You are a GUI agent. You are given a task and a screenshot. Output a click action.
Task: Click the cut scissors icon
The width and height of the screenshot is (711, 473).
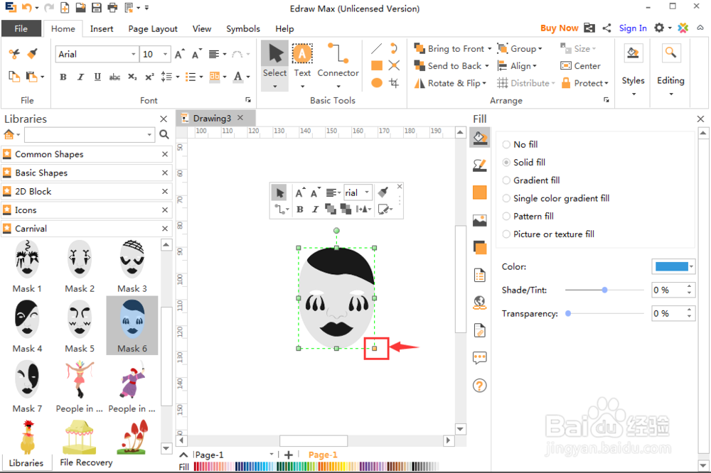14,54
